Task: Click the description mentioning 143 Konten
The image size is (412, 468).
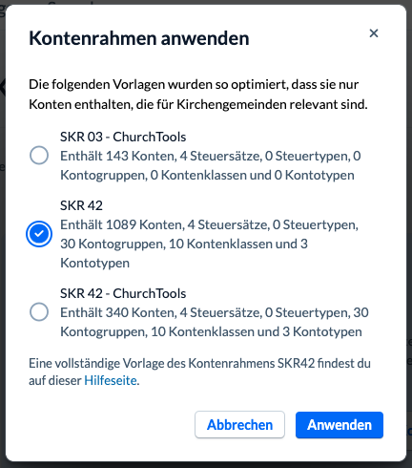Action: (x=211, y=165)
